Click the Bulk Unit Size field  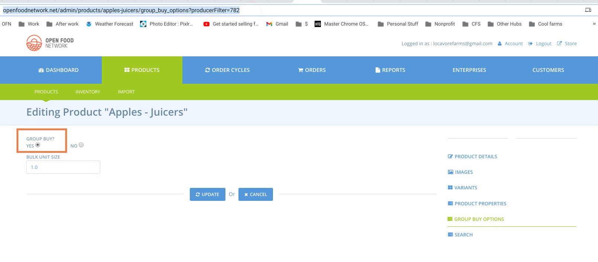pyautogui.click(x=63, y=167)
